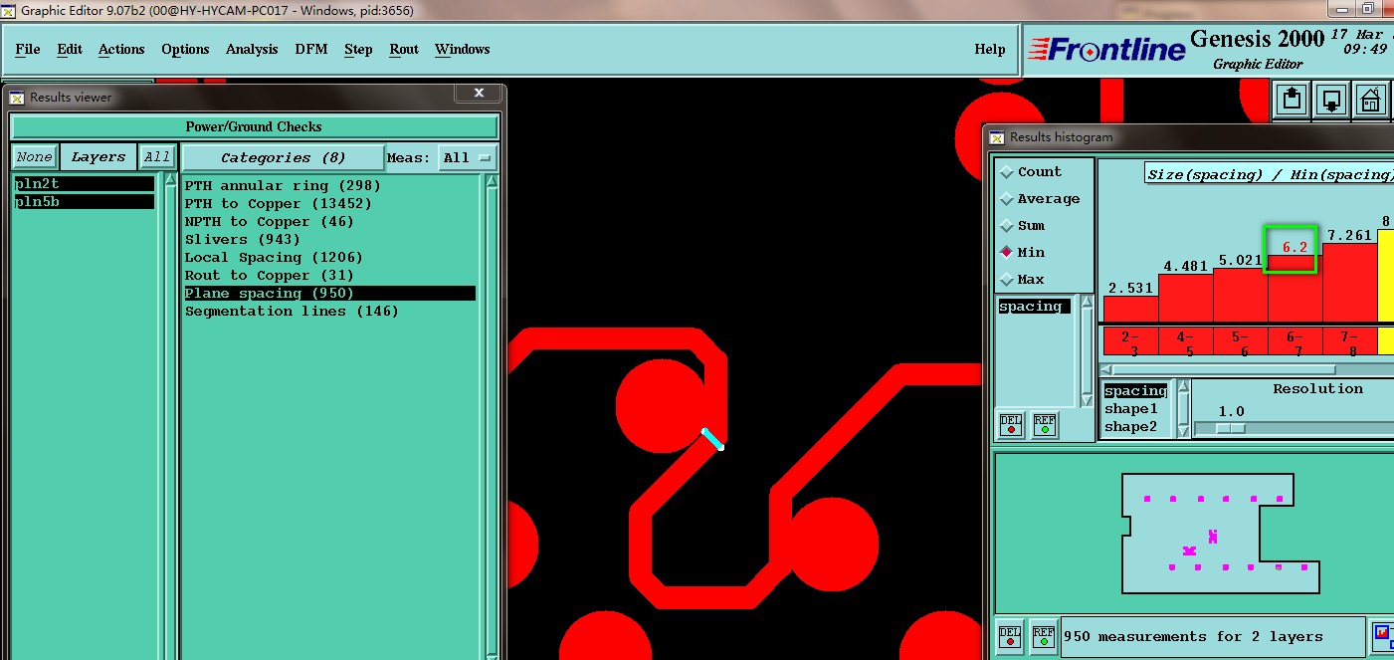Click the Categories (8) button
The height and width of the screenshot is (660, 1394).
[x=283, y=157]
